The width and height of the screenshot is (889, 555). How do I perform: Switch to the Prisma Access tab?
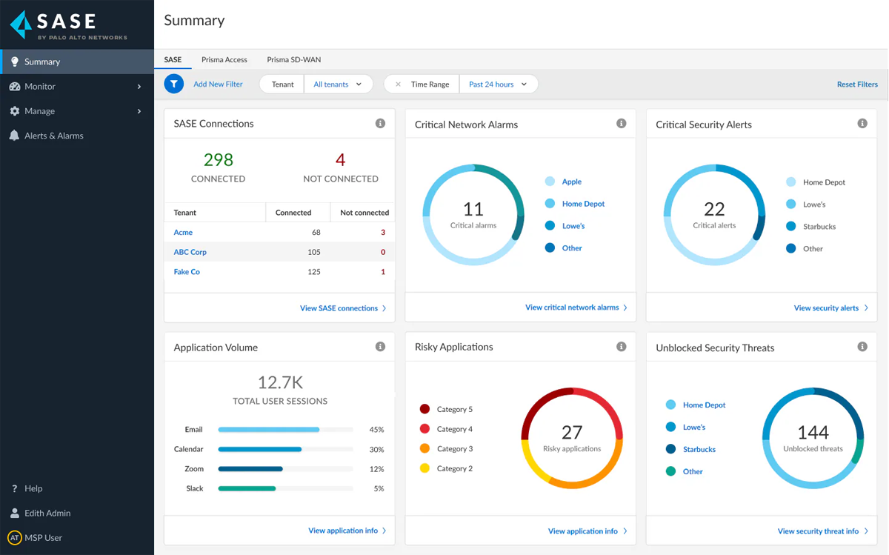224,59
